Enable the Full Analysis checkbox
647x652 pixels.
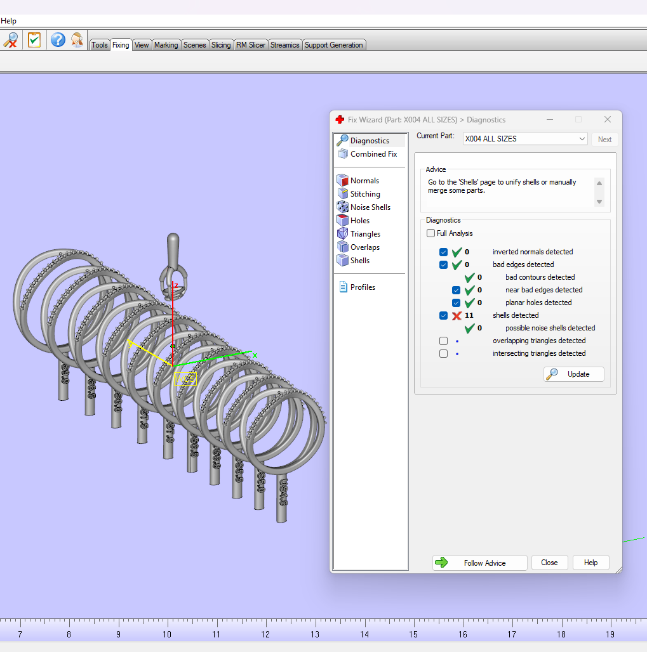431,233
